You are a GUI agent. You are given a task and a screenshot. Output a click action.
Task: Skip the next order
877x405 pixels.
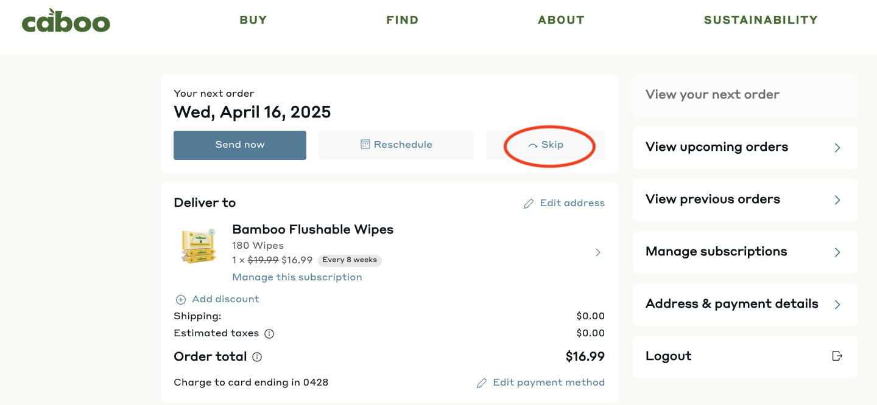pyautogui.click(x=546, y=145)
